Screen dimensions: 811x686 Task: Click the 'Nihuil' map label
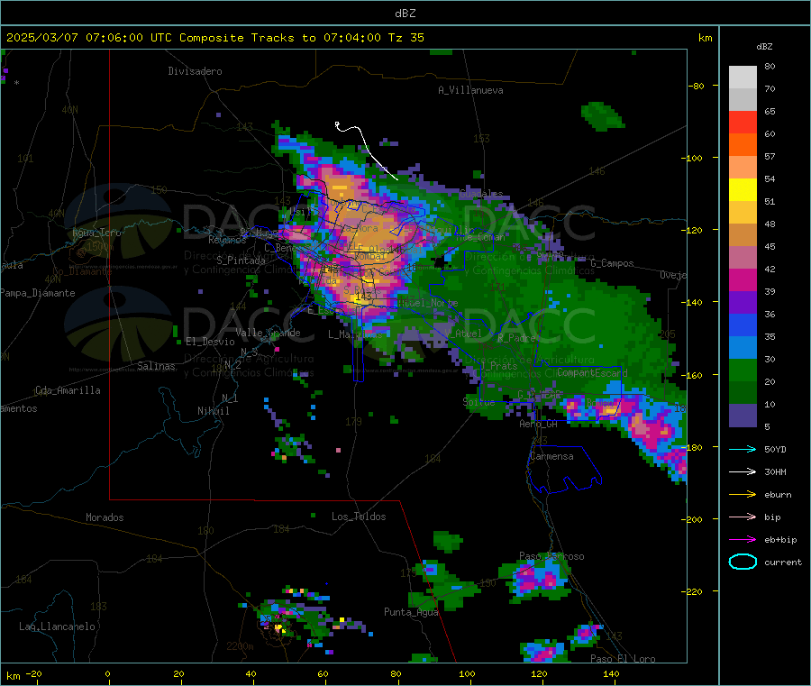[213, 411]
